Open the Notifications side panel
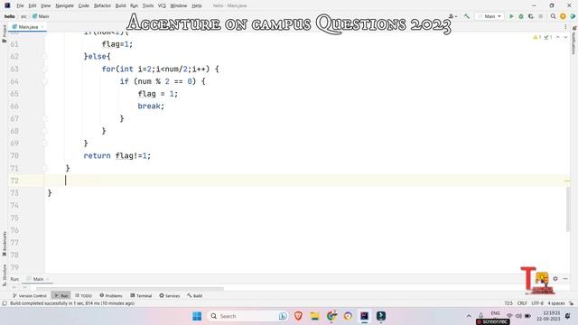This screenshot has height=325, width=578. 574,40
